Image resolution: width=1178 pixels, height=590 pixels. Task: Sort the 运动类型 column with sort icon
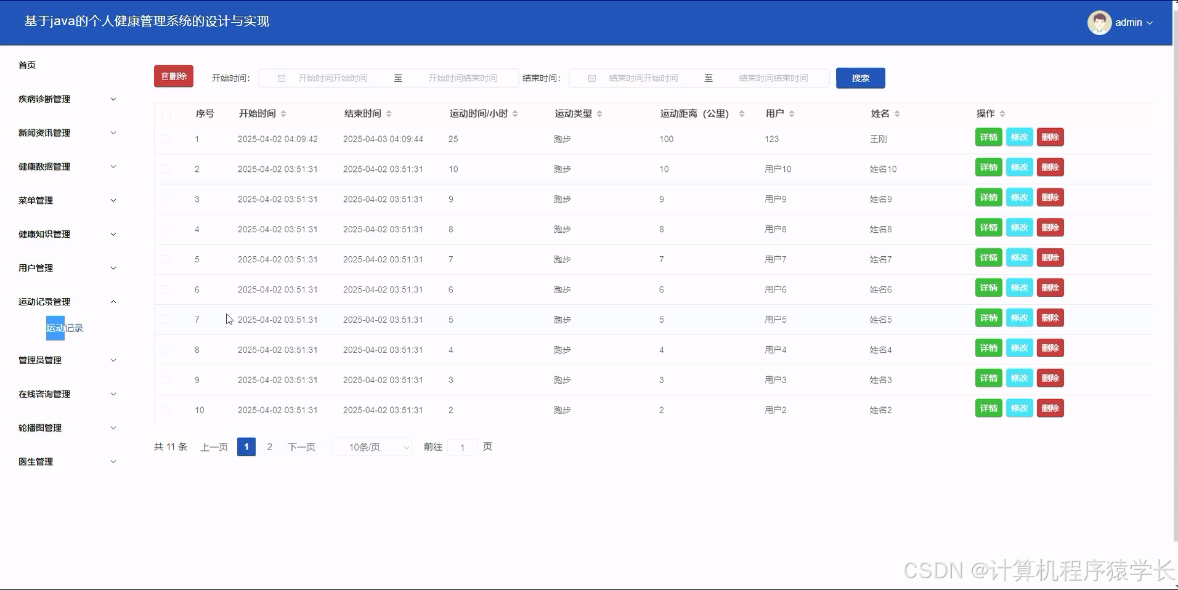[x=599, y=113]
